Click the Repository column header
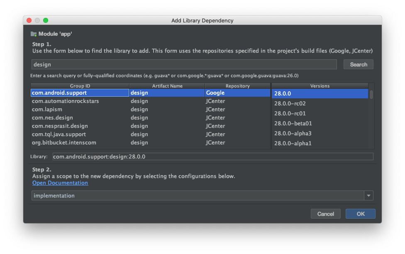The image size is (405, 254). 238,86
